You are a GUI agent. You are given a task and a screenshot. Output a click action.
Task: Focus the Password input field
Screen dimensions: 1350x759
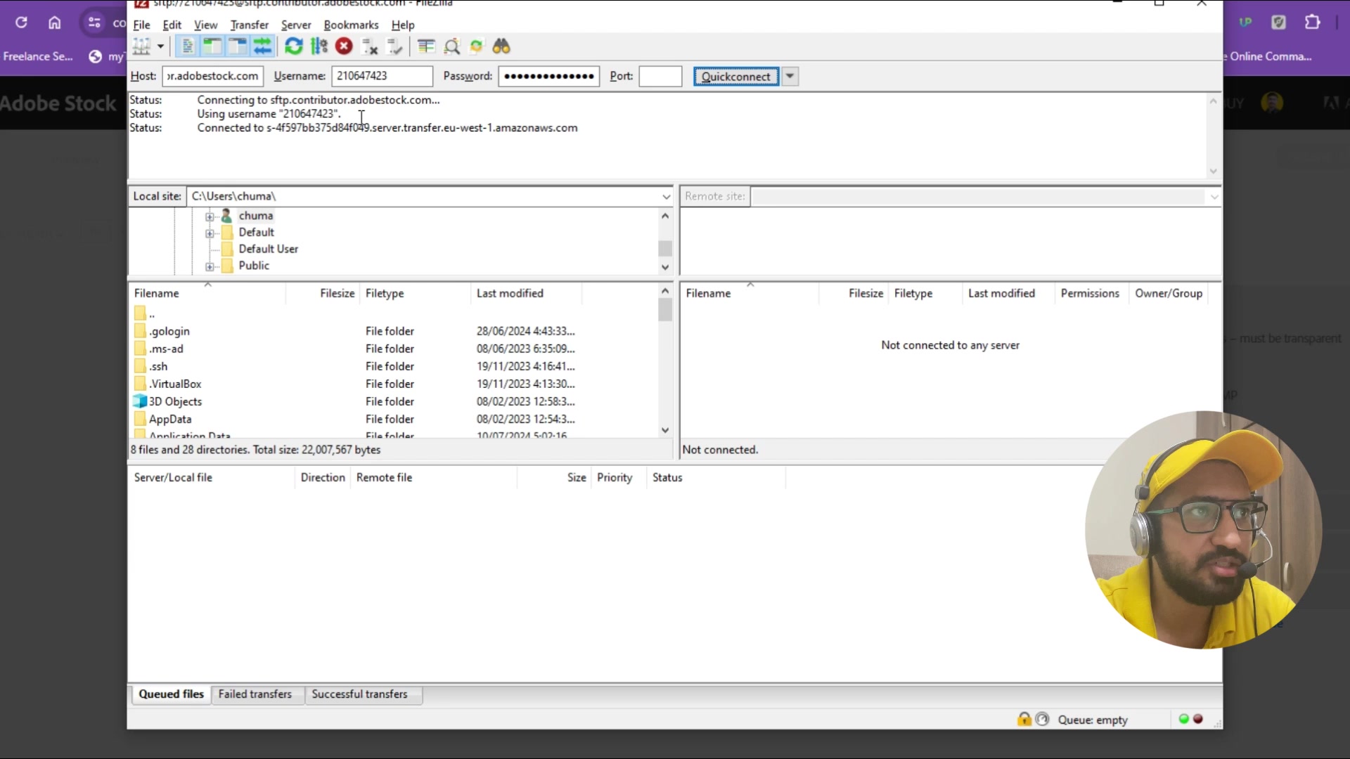click(x=548, y=76)
